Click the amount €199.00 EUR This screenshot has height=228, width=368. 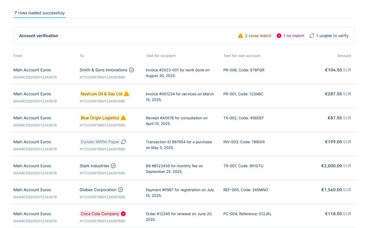click(338, 142)
